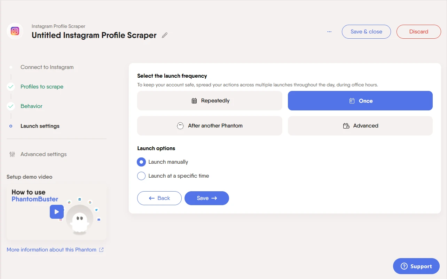Click the green checkmark next to Behavior

click(11, 106)
